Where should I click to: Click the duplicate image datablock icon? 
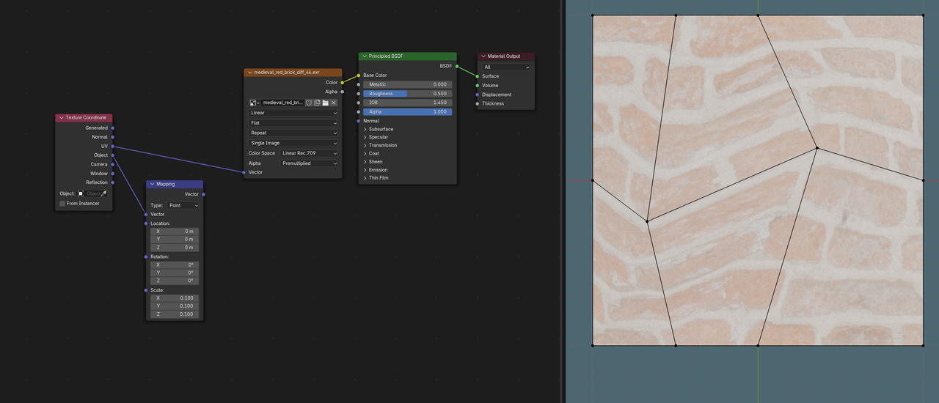click(x=317, y=103)
